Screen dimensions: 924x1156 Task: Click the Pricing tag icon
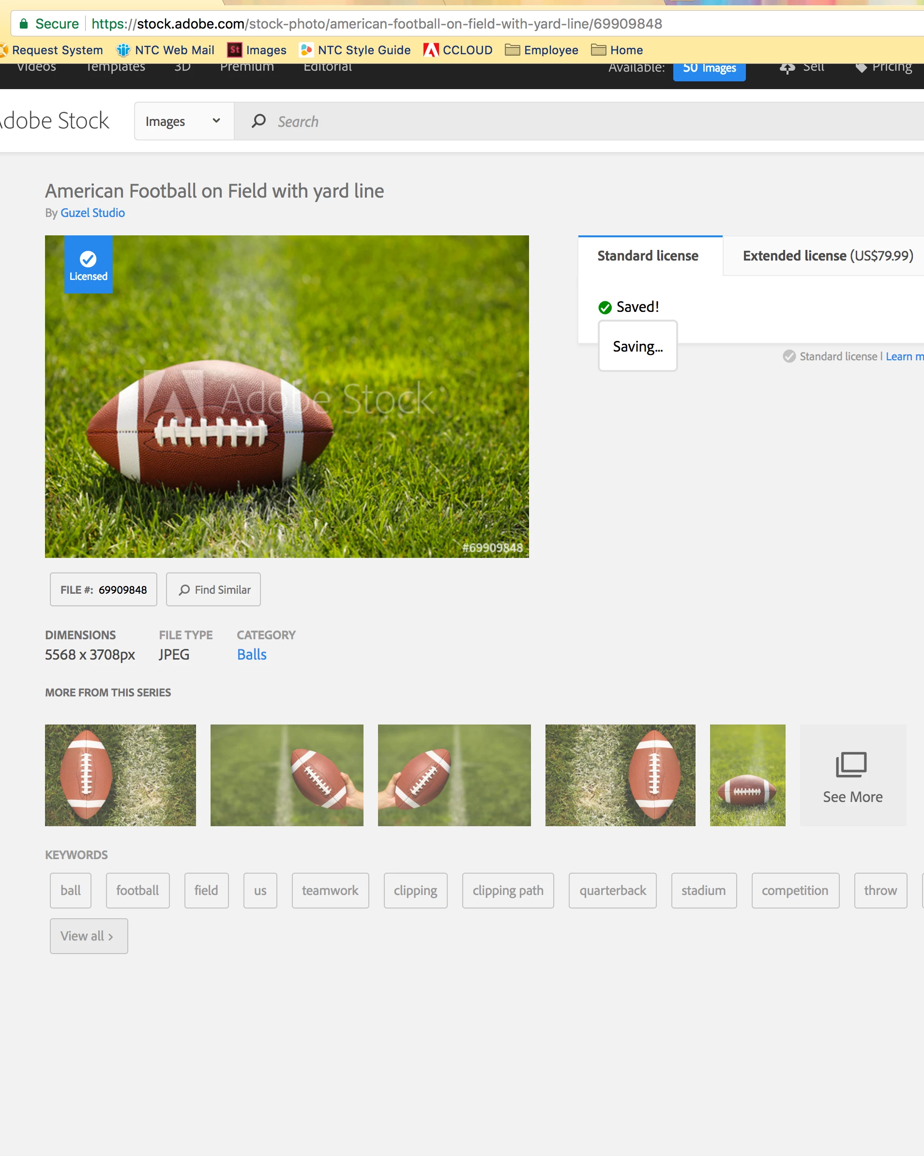861,68
